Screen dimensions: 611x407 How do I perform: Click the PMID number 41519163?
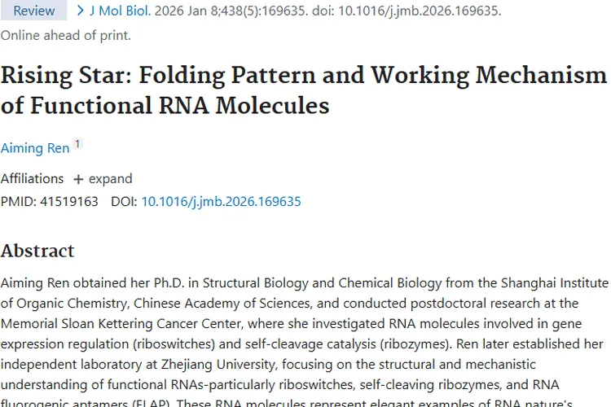point(68,201)
